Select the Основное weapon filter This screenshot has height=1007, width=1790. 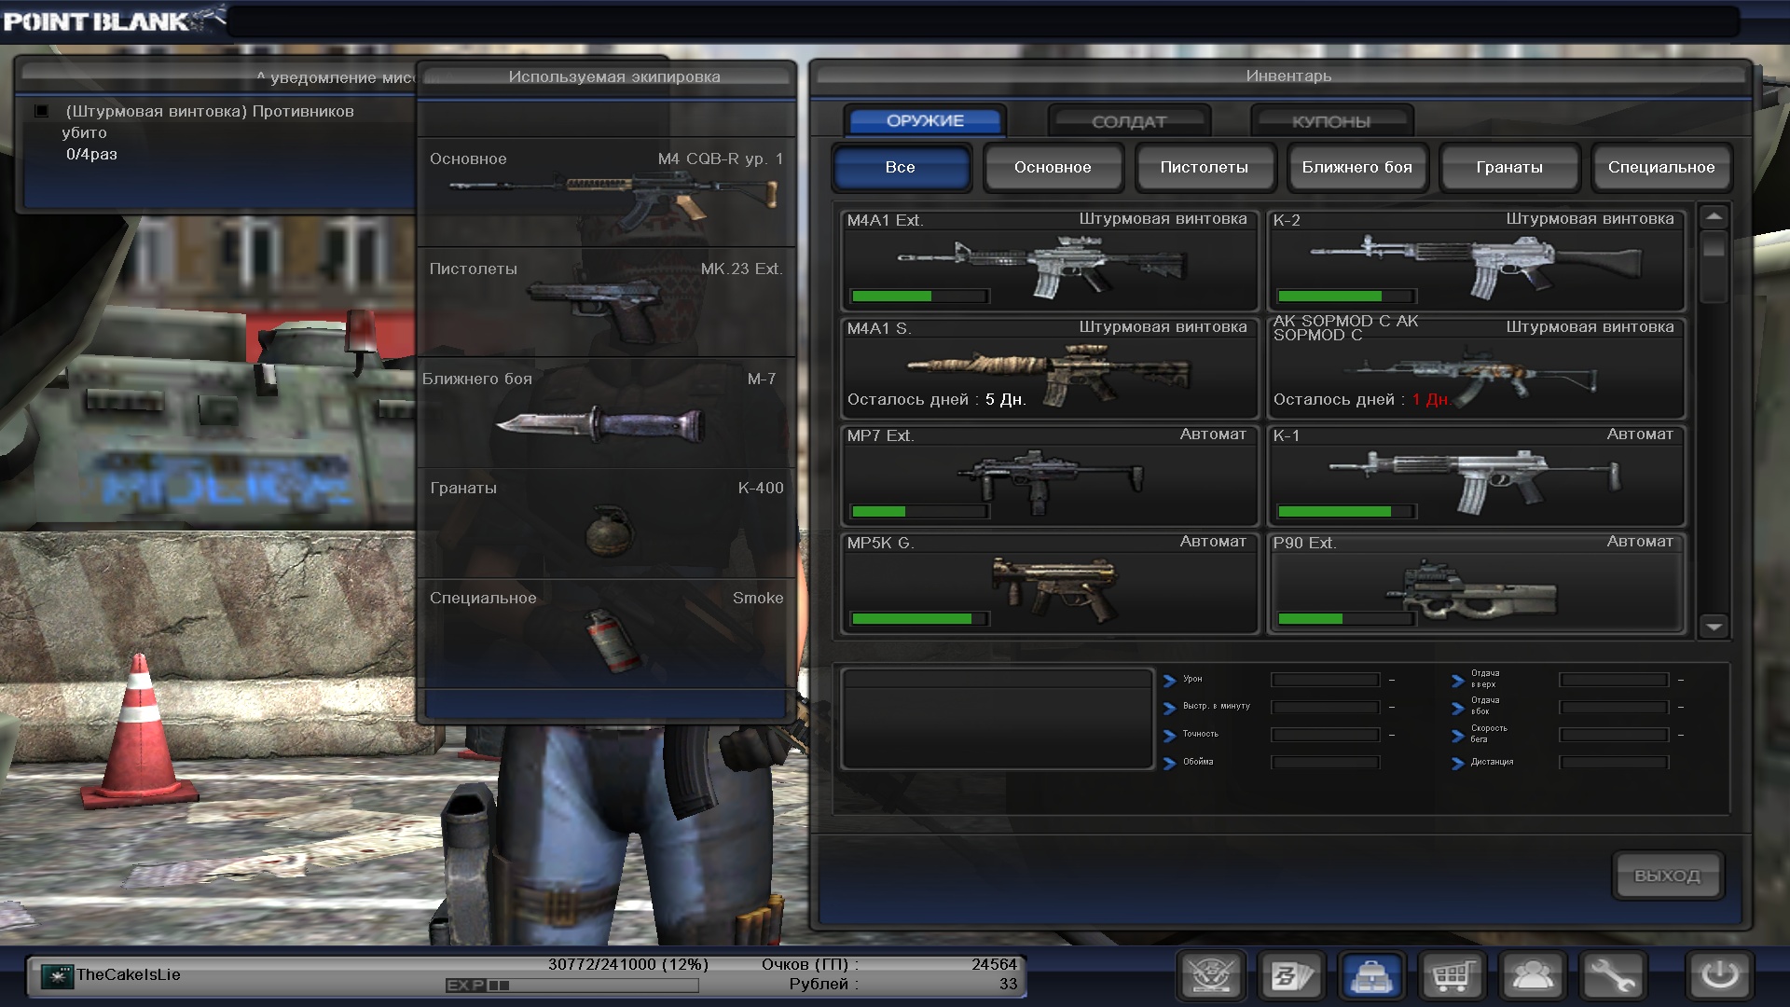coord(1052,168)
